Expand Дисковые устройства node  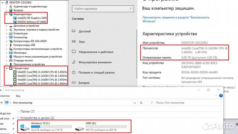pos(7,26)
